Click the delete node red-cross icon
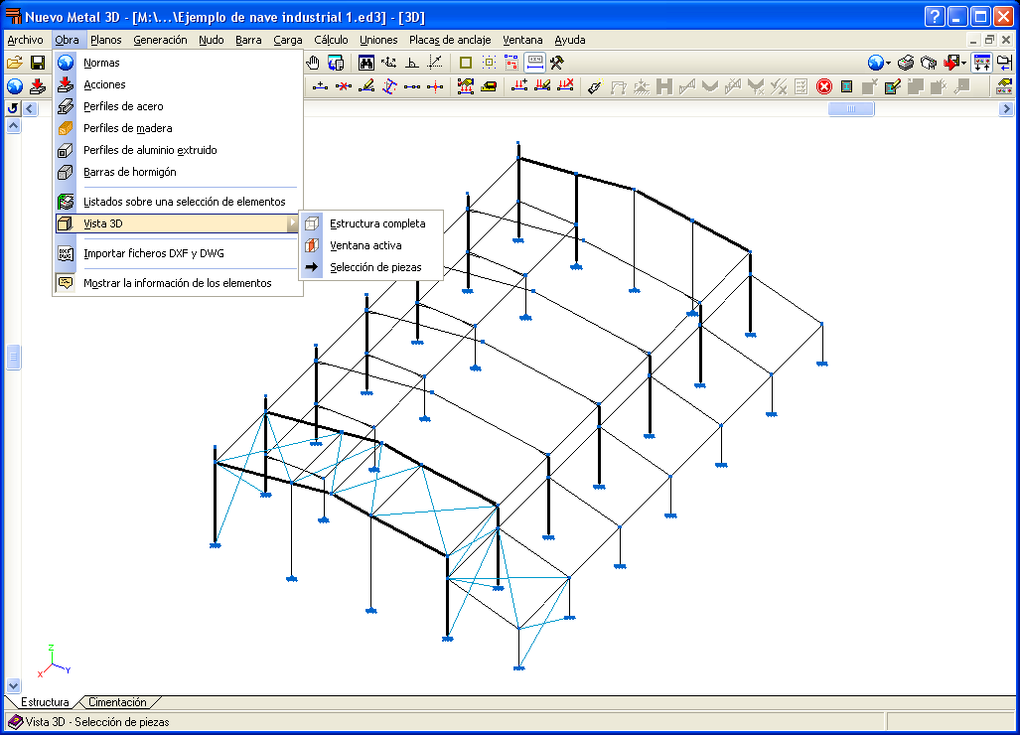Viewport: 1020px width, 735px height. click(344, 85)
